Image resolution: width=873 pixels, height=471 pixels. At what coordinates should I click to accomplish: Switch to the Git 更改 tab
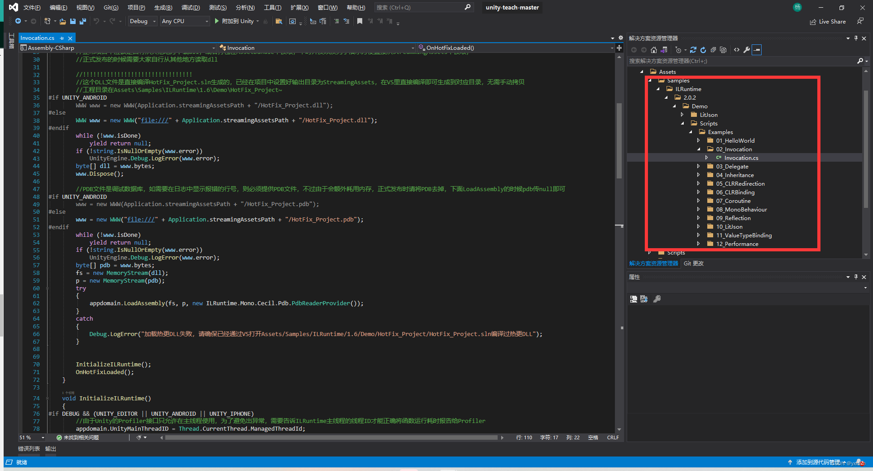693,264
